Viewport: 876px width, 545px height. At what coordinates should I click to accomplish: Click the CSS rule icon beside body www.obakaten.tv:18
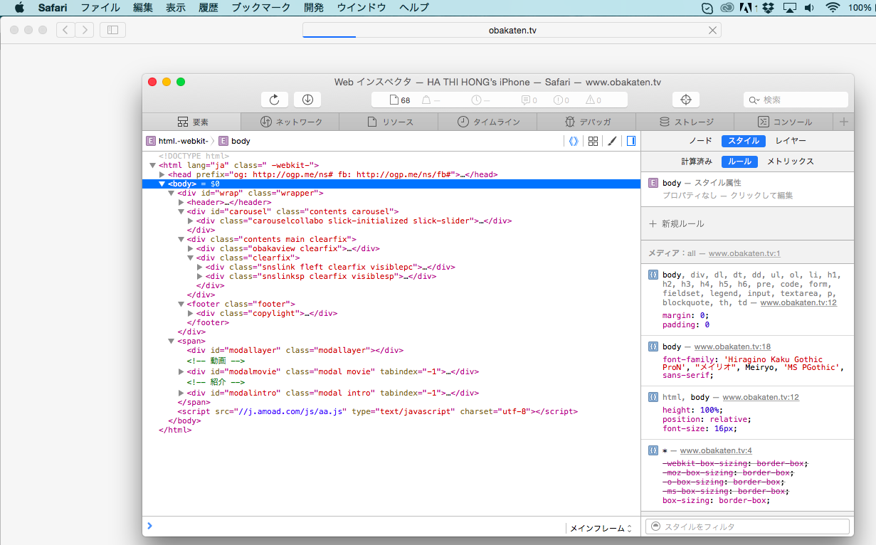[x=653, y=346]
